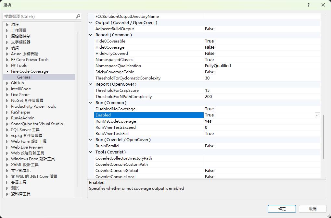Select the NamespaceQualification FullyQualified value
Viewport: 331px width, 218px height.
(x=218, y=66)
